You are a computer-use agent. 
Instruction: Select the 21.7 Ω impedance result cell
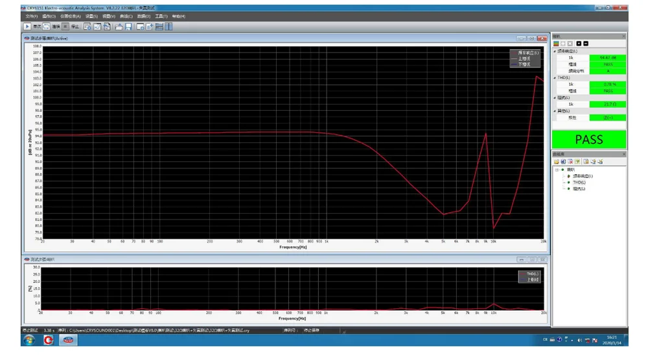coord(608,104)
